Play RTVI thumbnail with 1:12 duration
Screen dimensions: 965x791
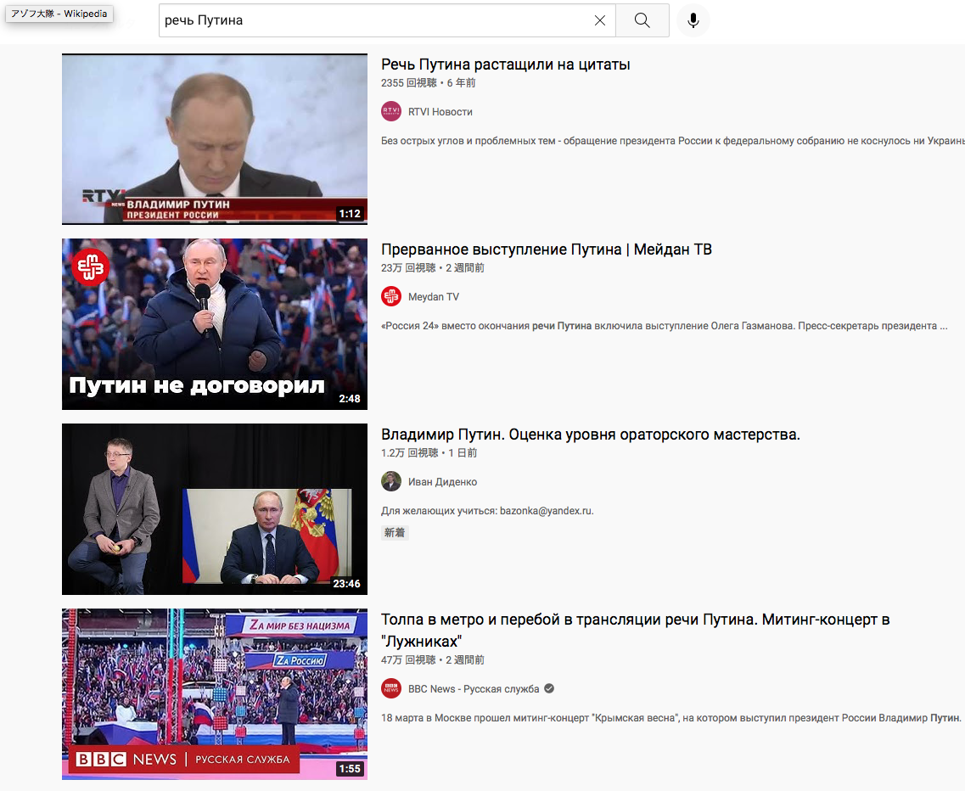click(215, 139)
